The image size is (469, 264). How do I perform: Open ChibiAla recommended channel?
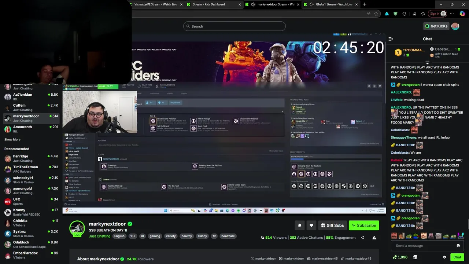pyautogui.click(x=31, y=223)
